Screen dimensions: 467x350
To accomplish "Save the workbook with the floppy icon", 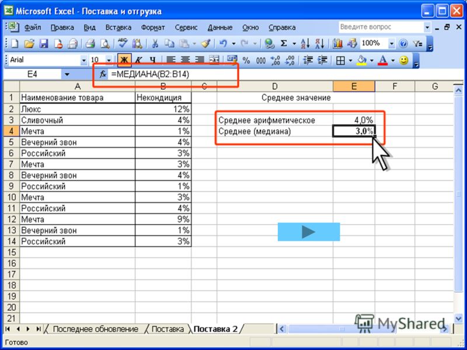I will pos(44,44).
